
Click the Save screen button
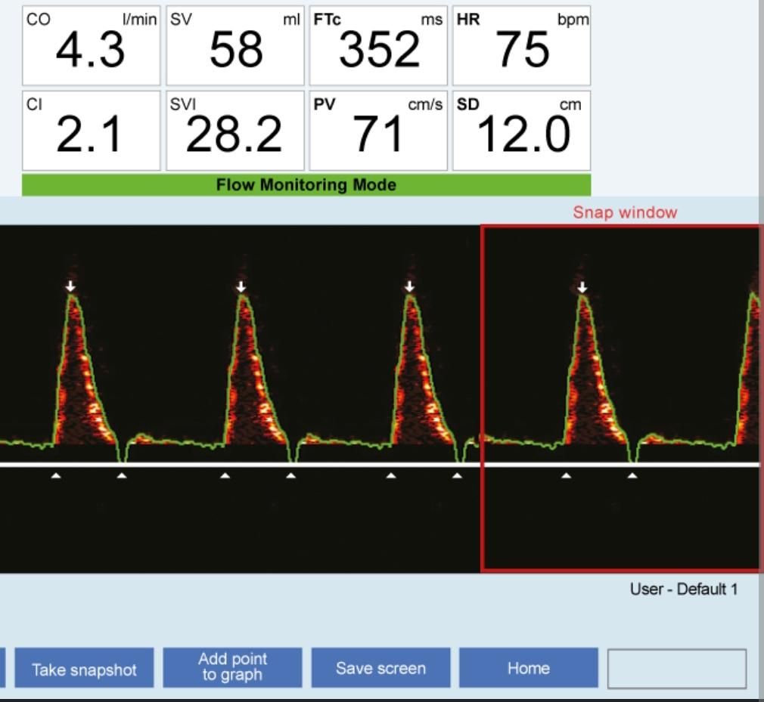tap(380, 668)
